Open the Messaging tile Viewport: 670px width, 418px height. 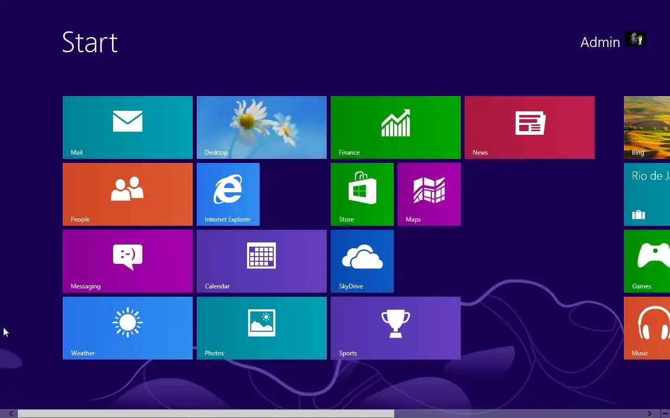(x=128, y=261)
